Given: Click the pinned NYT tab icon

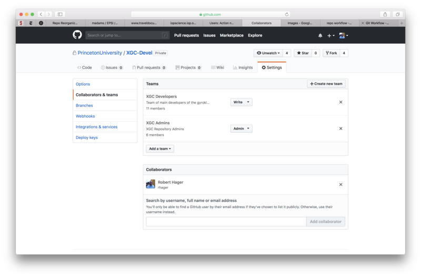Looking at the screenshot, I should (x=31, y=23).
